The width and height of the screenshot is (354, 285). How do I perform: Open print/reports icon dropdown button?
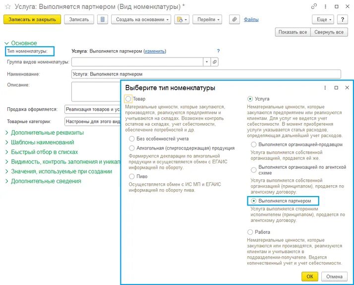pyautogui.click(x=182, y=19)
